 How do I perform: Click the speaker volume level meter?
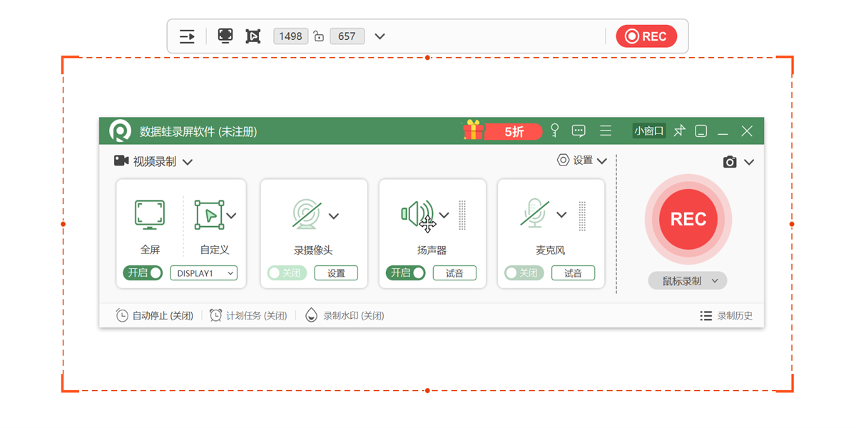tap(462, 215)
